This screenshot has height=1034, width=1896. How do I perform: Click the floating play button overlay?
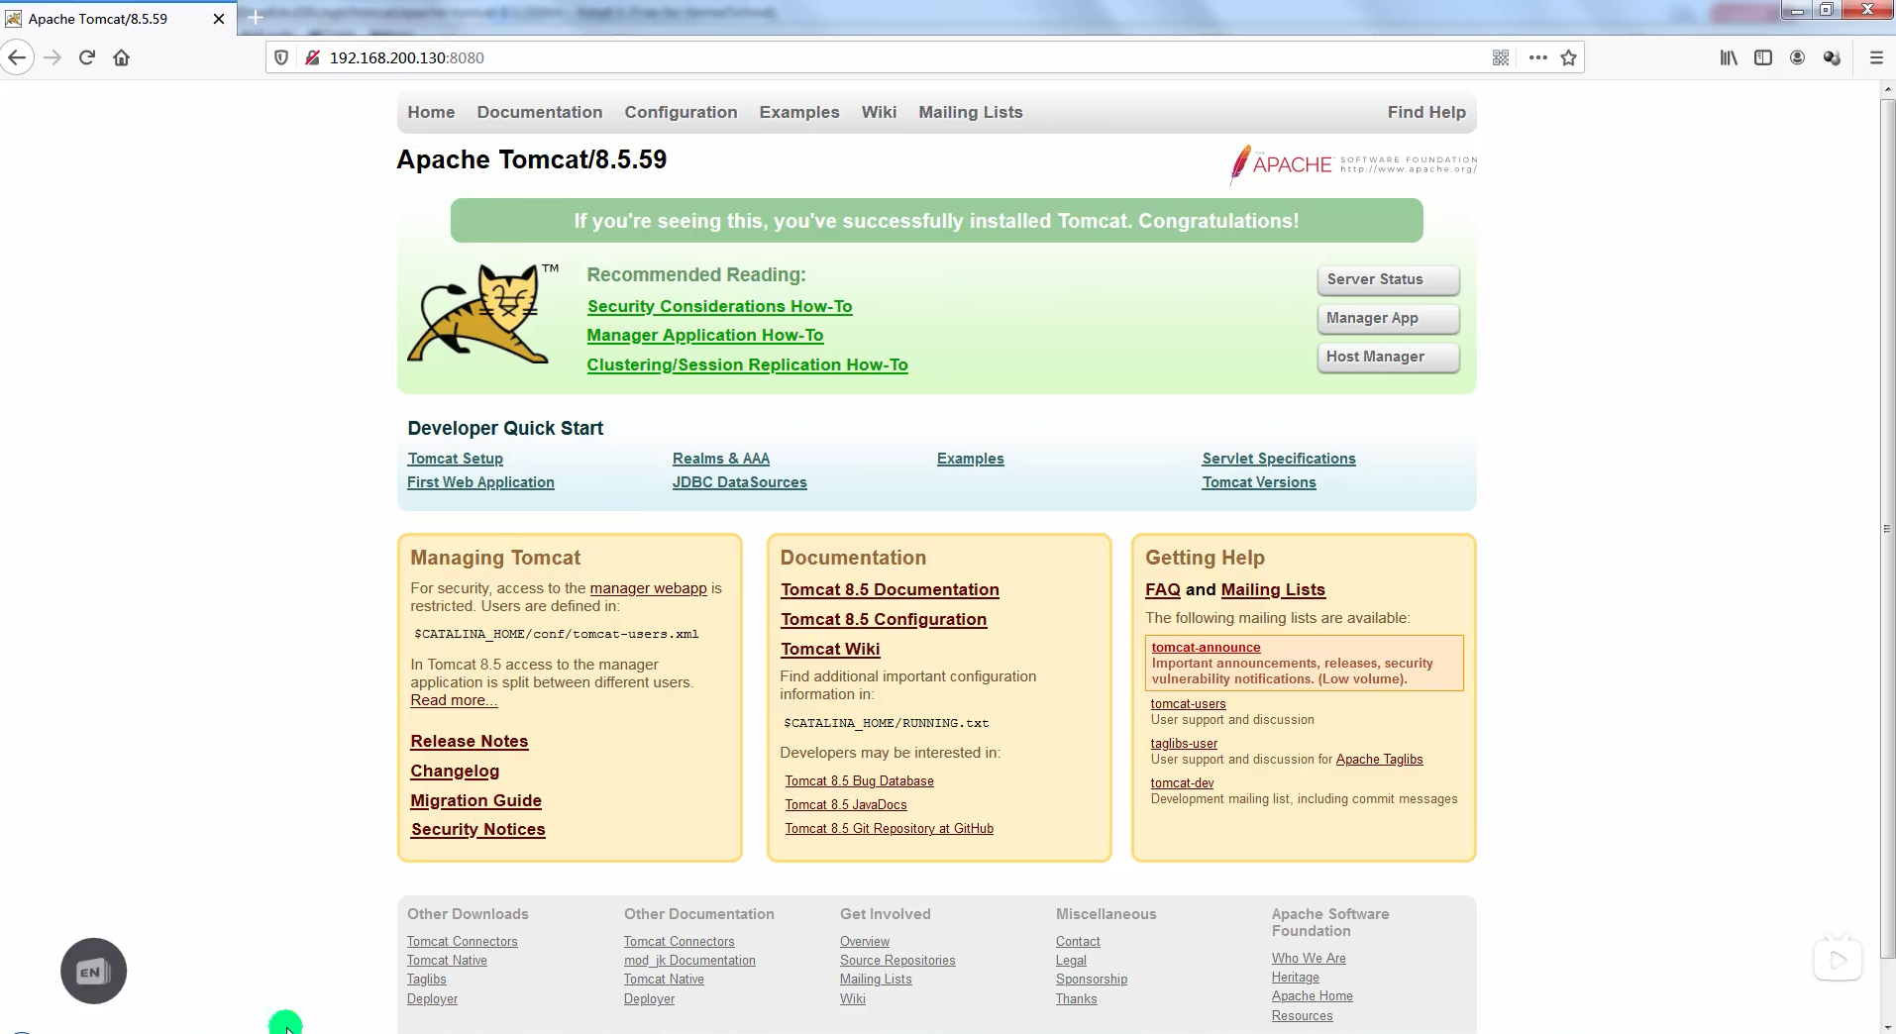tap(1838, 959)
